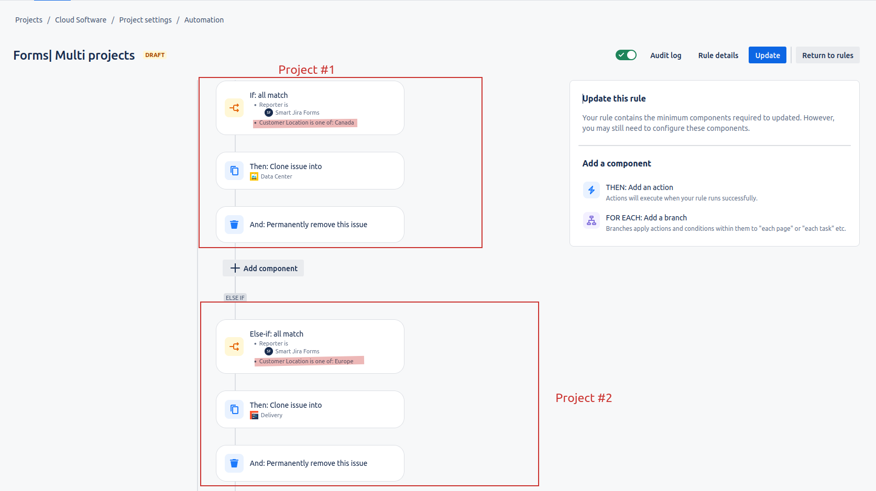Click Add component under first branch

(x=264, y=269)
